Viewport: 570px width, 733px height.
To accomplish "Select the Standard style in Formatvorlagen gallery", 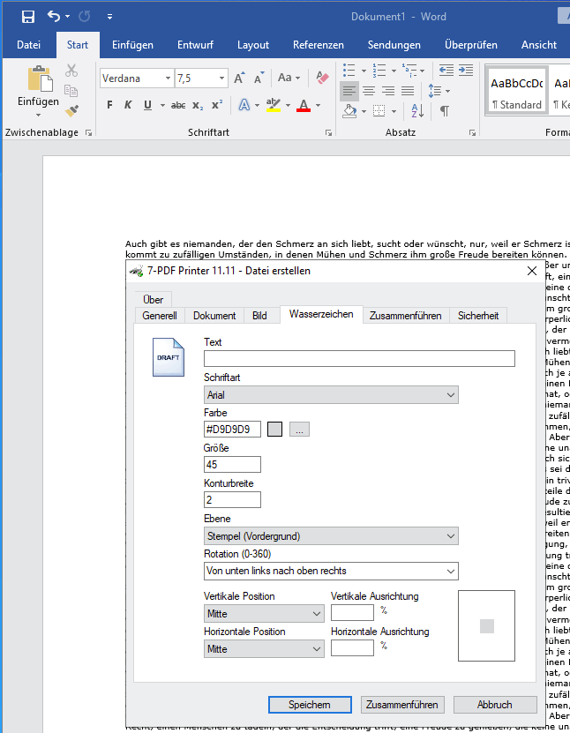I will pyautogui.click(x=516, y=92).
